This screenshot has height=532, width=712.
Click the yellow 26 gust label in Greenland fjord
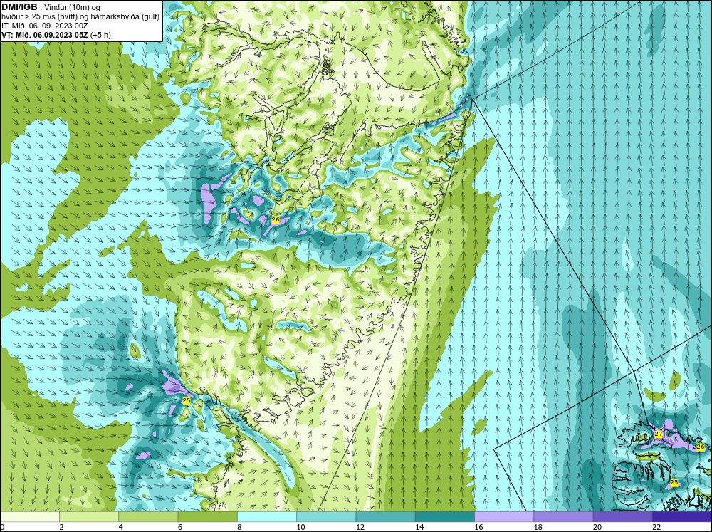click(275, 219)
